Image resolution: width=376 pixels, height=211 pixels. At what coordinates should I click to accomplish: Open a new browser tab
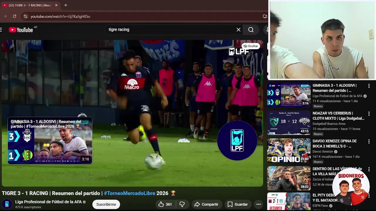(x=66, y=5)
